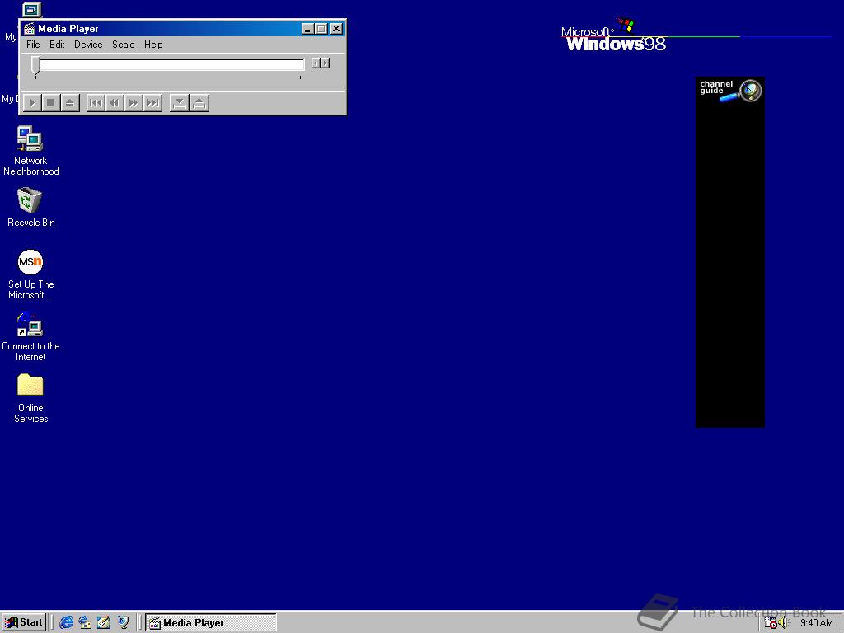844x633 pixels.
Task: Select the Connect to the Internet shortcut
Action: pos(30,336)
